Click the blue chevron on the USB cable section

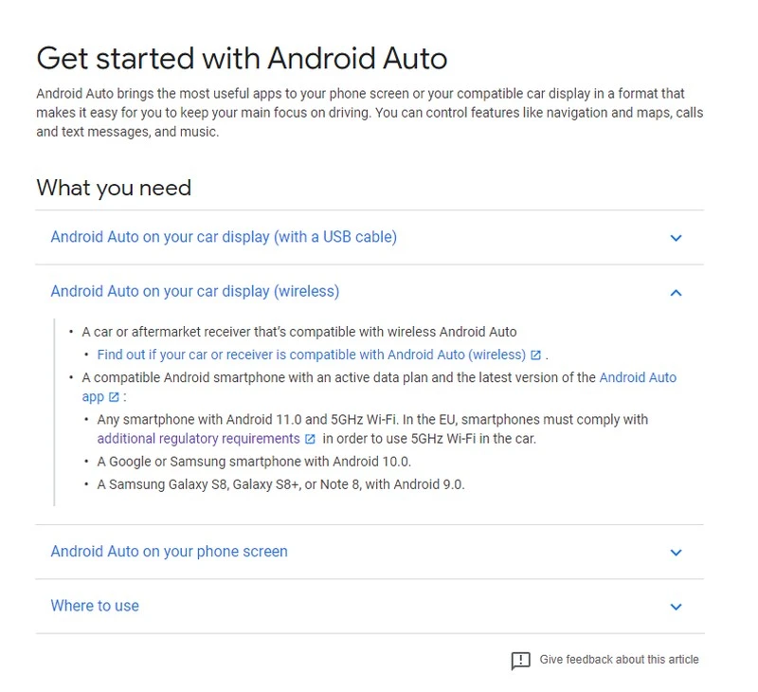click(x=676, y=237)
